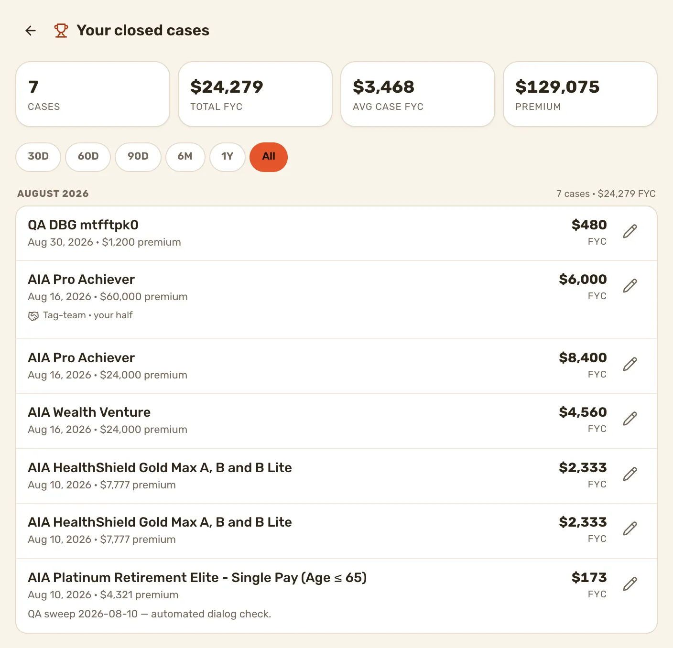Click the $173 FYC amount

(589, 578)
